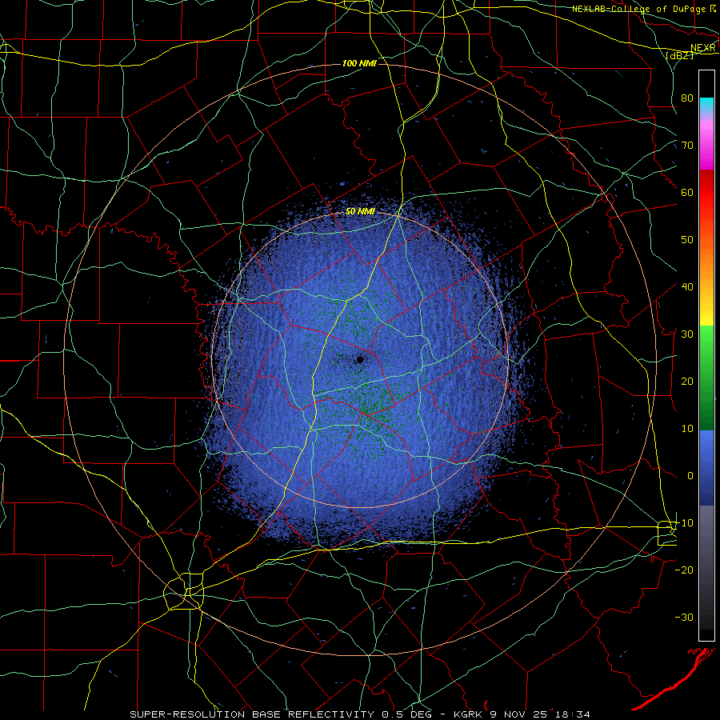Screen dimensions: 720x720
Task: Pick the blue segment of the color bar
Action: click(x=706, y=468)
